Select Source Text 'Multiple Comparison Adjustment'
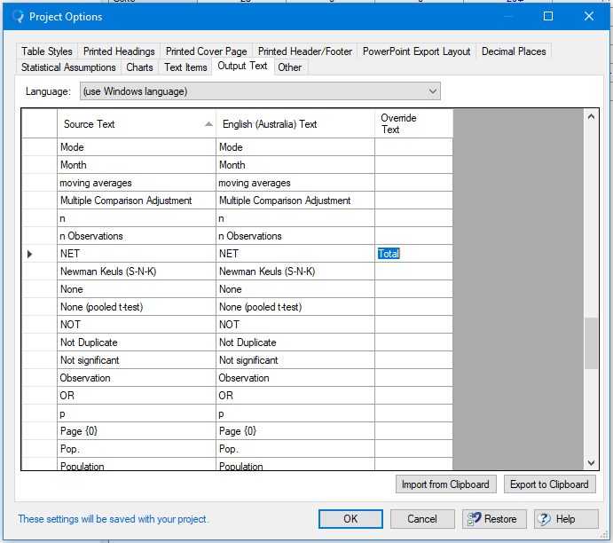The image size is (613, 543). [x=137, y=201]
